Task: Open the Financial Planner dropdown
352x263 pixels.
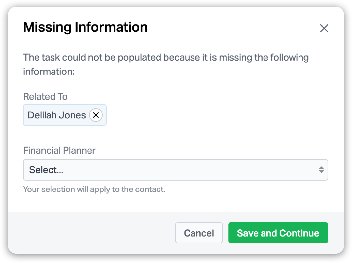Action: (175, 170)
